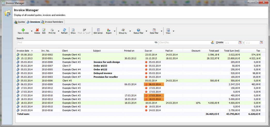Viewport: 270px width, 127px height.
Task: Open the calendar for the Created start date
Action: (240, 43)
